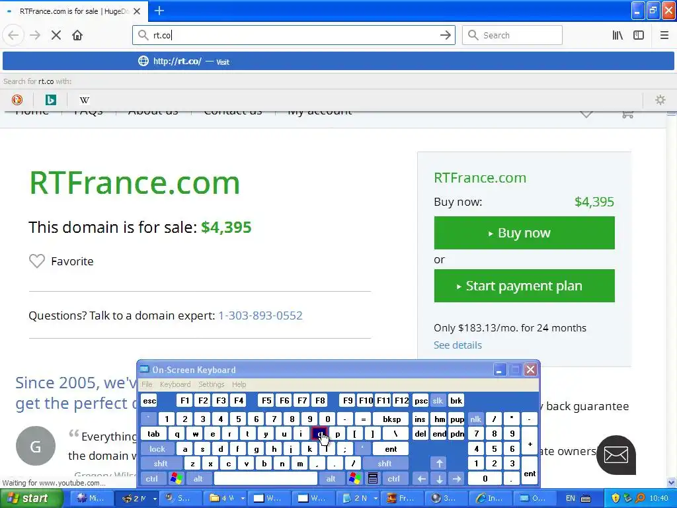
Task: Click the tab key on keyboard
Action: coord(153,434)
